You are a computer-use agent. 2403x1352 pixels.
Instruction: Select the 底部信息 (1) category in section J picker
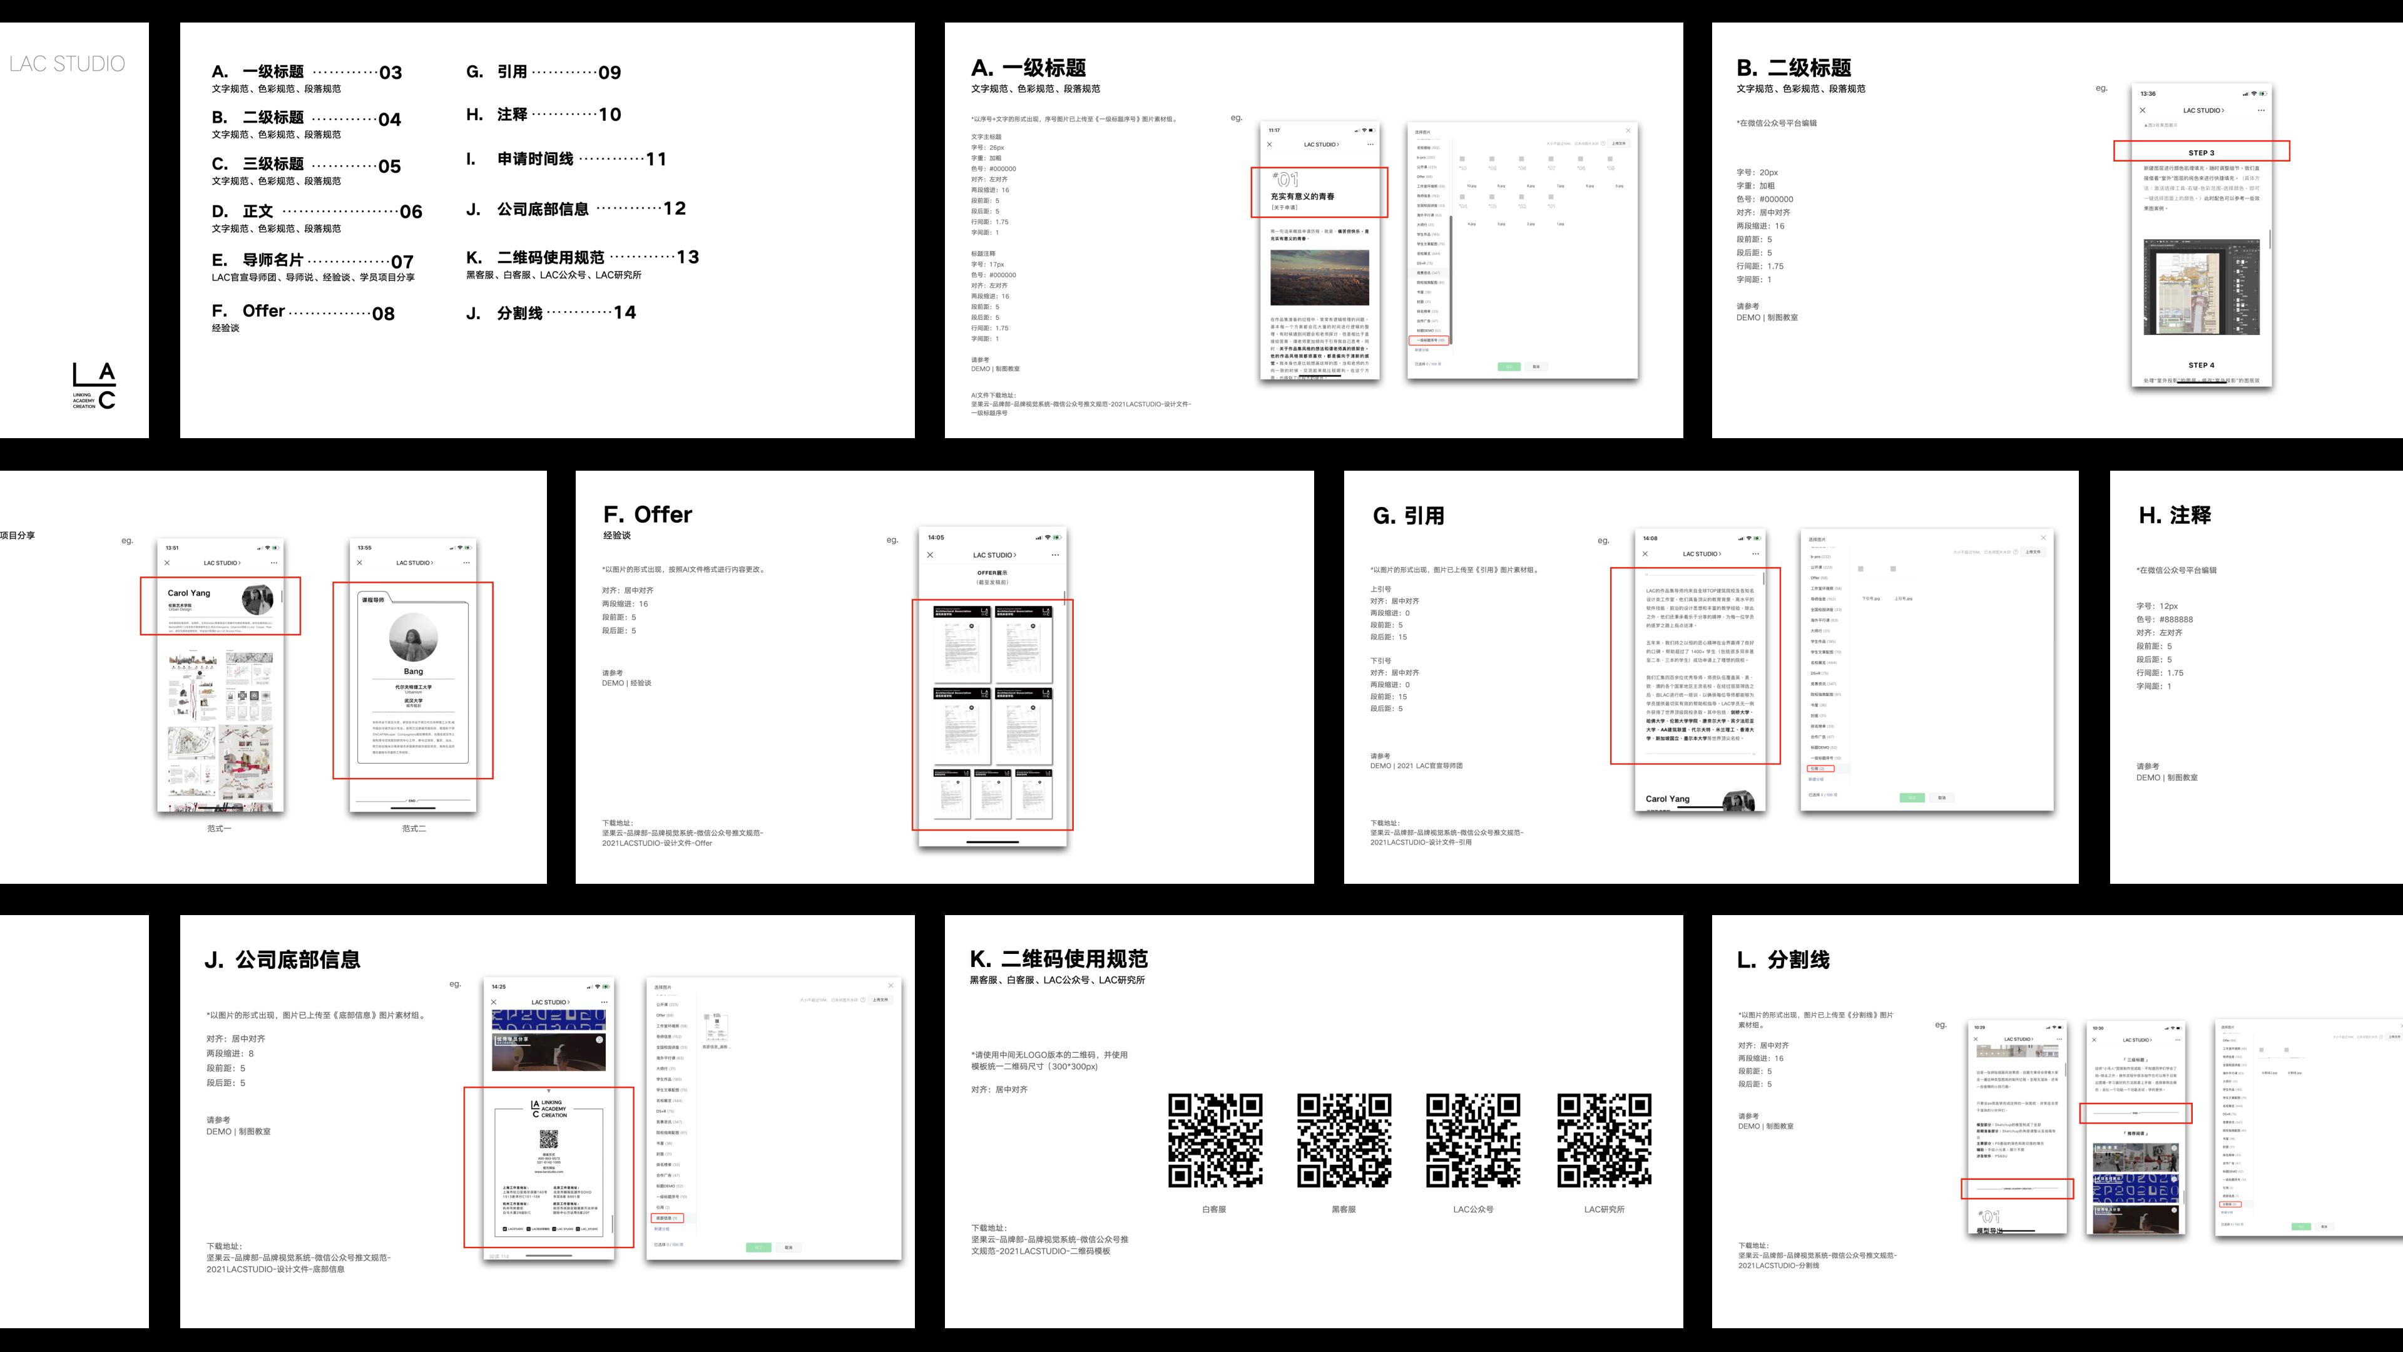pos(667,1217)
